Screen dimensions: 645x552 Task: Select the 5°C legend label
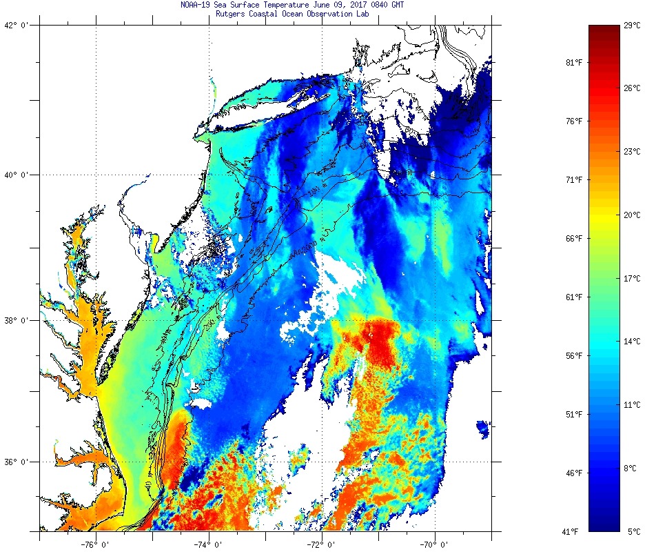click(634, 531)
